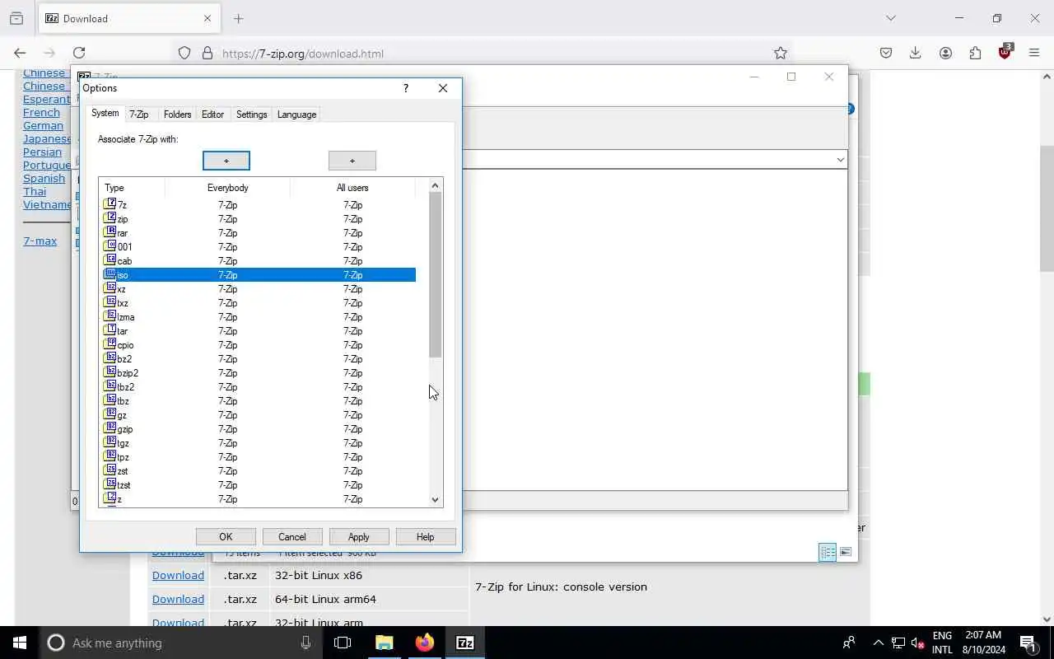Cancel the Options dialog
Screen dimensions: 1054x659
tap(292, 537)
